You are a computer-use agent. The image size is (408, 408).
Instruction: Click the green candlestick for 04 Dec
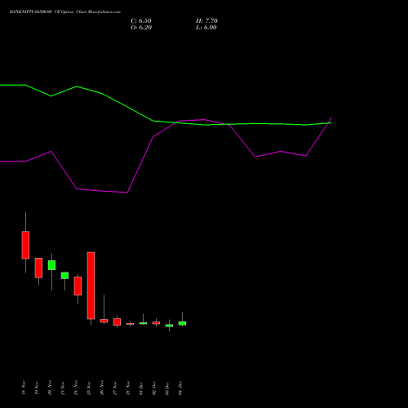pos(182,323)
